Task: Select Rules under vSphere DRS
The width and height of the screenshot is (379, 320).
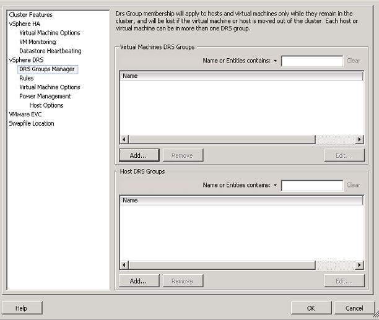Action: (x=27, y=78)
